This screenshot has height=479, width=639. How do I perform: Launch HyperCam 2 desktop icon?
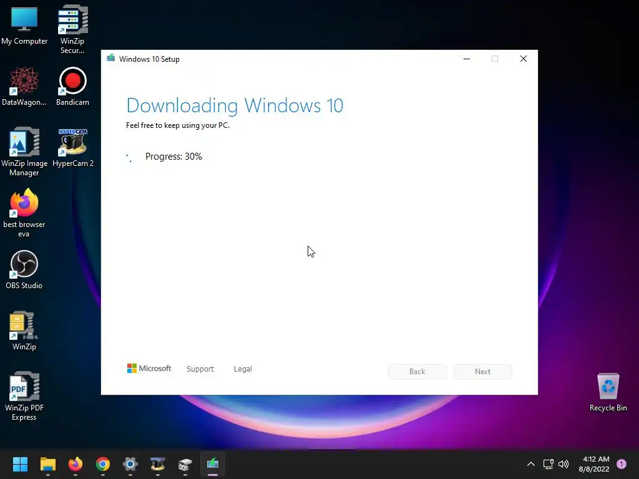72,148
